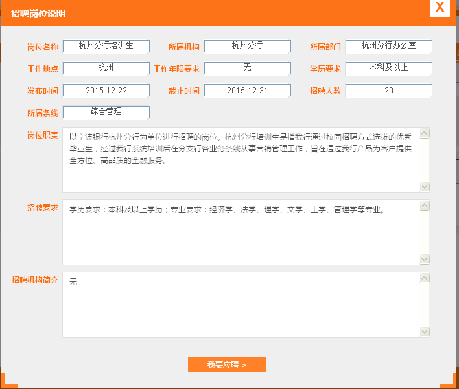Click the 岗位名称 field showing 杭州分行培训生
The height and width of the screenshot is (389, 459).
tap(106, 46)
